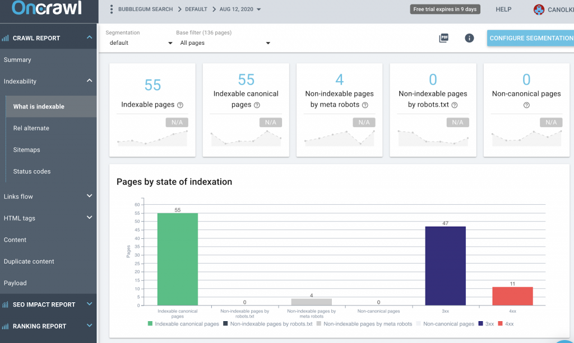Click the user avatar icon
This screenshot has width=574, height=343.
[539, 10]
